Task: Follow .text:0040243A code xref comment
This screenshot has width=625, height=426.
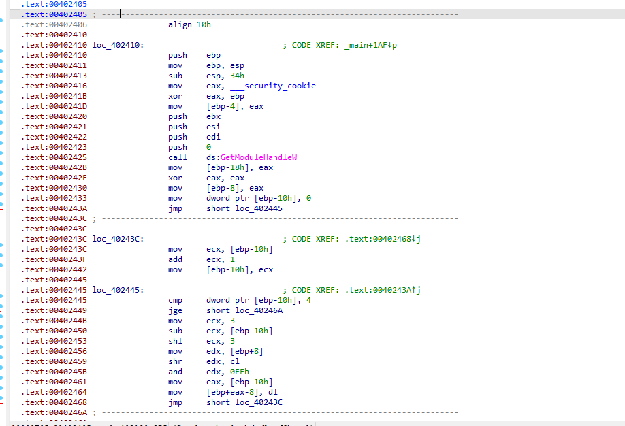Action: 382,290
